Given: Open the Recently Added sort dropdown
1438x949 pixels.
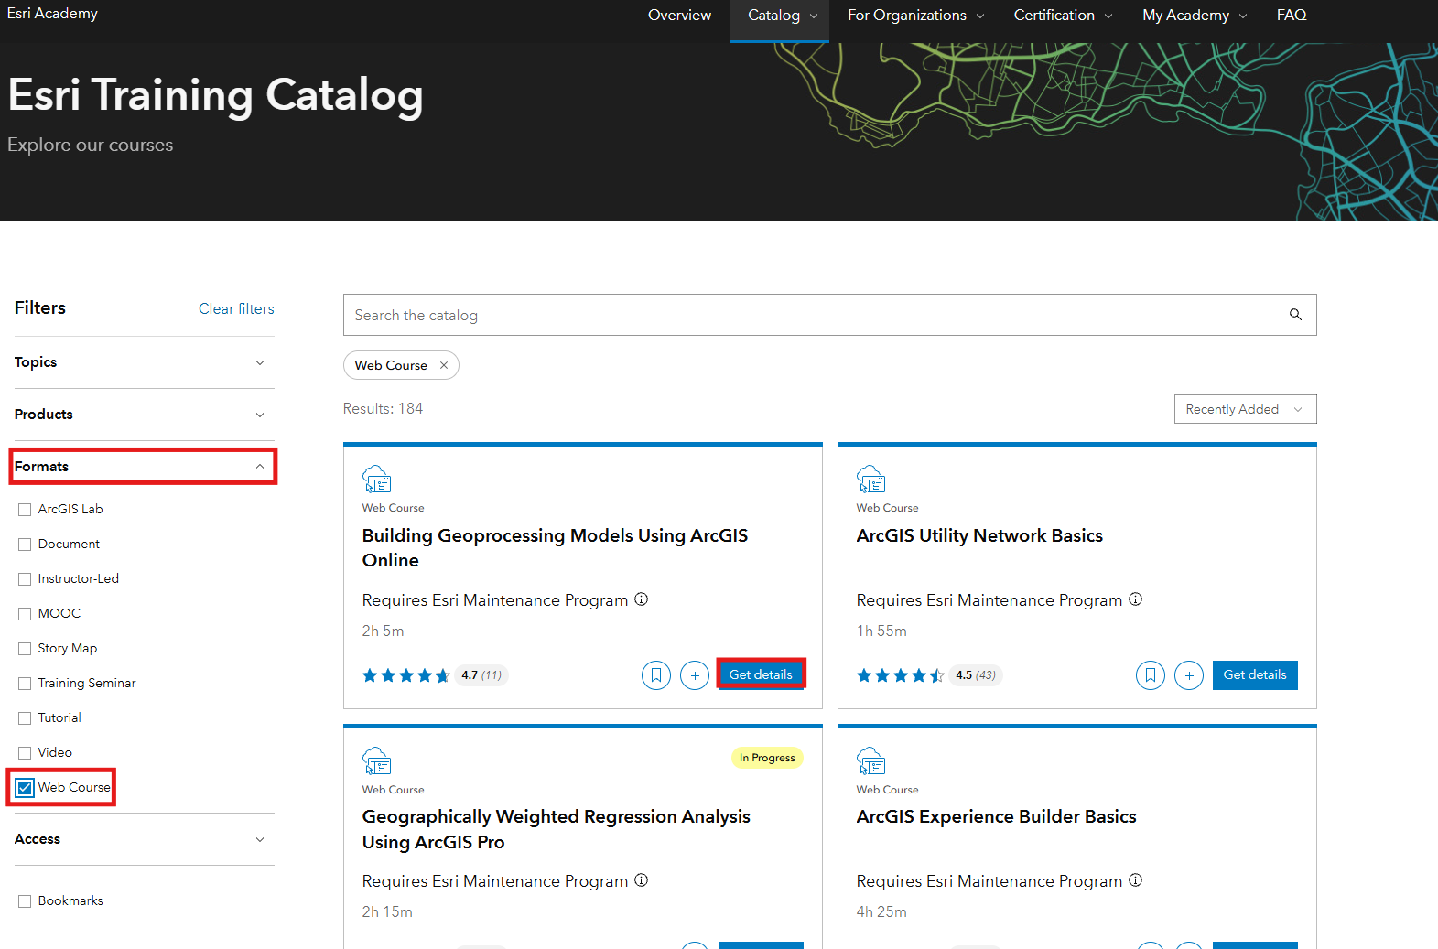Looking at the screenshot, I should 1245,409.
